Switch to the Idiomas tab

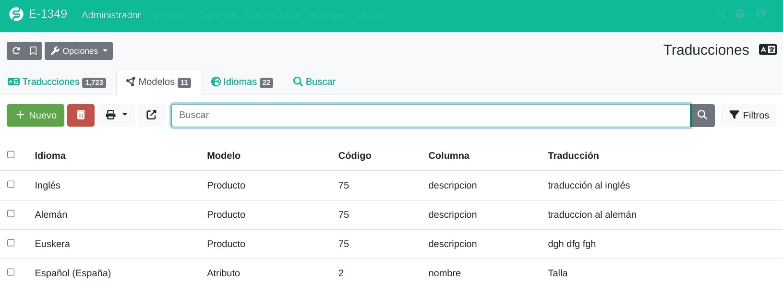[242, 82]
